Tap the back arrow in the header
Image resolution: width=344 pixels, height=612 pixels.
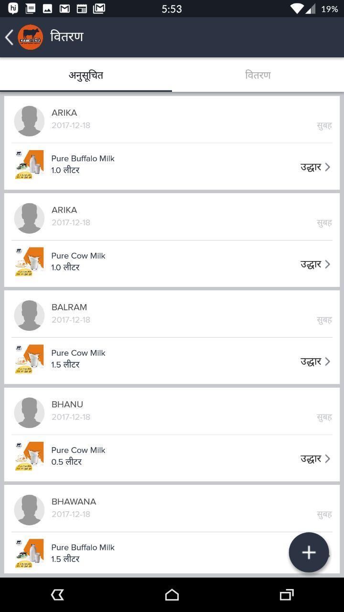(9, 37)
